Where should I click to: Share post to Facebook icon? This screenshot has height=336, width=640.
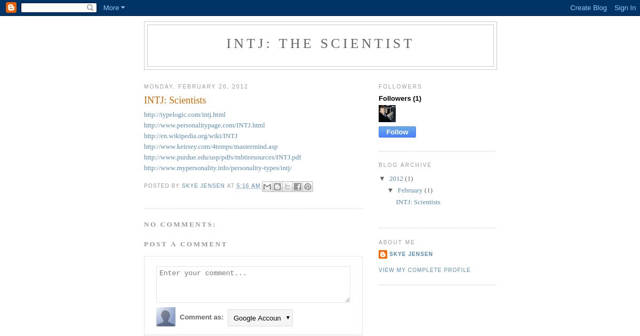click(298, 187)
